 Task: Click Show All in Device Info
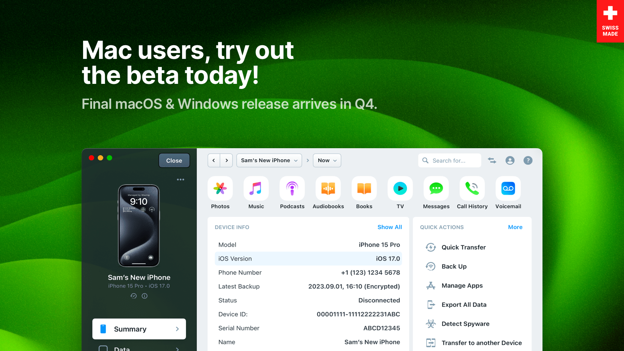pyautogui.click(x=389, y=227)
